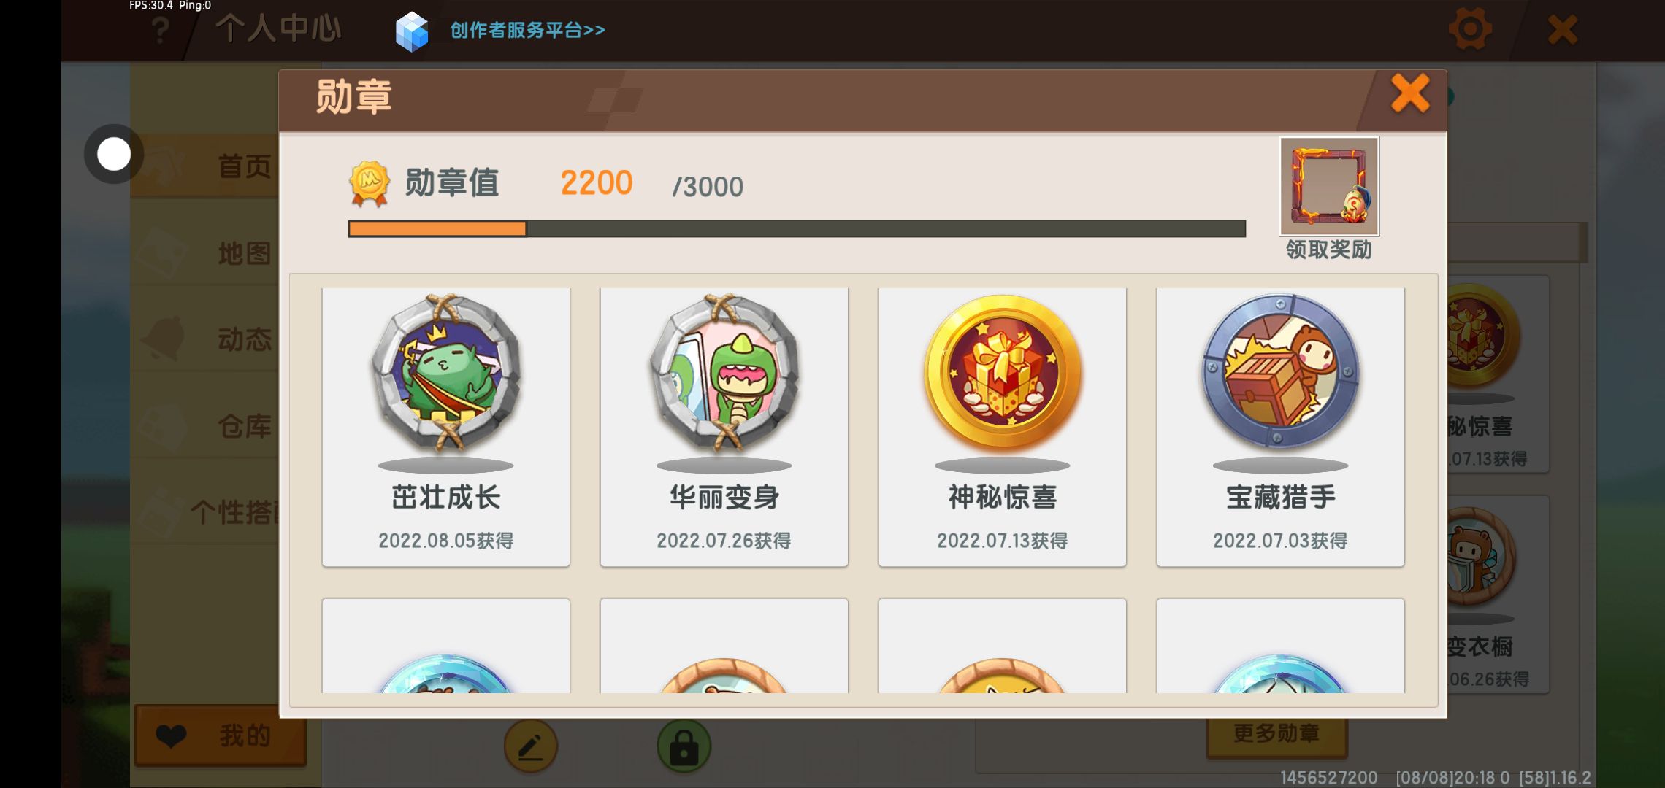Tap the floating white record dot
This screenshot has width=1665, height=788.
114,154
